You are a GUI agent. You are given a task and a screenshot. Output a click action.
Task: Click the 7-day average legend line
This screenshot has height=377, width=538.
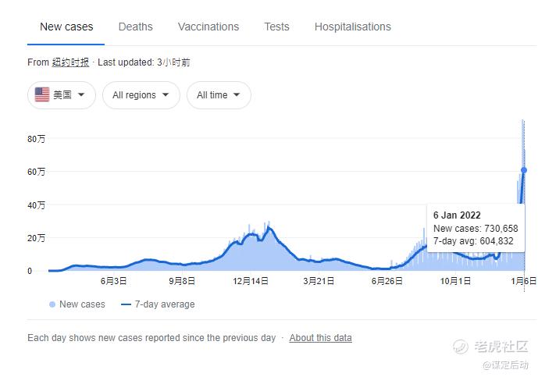[x=126, y=304]
